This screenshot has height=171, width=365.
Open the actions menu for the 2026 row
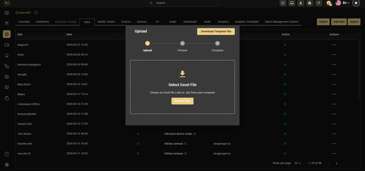click(x=334, y=55)
